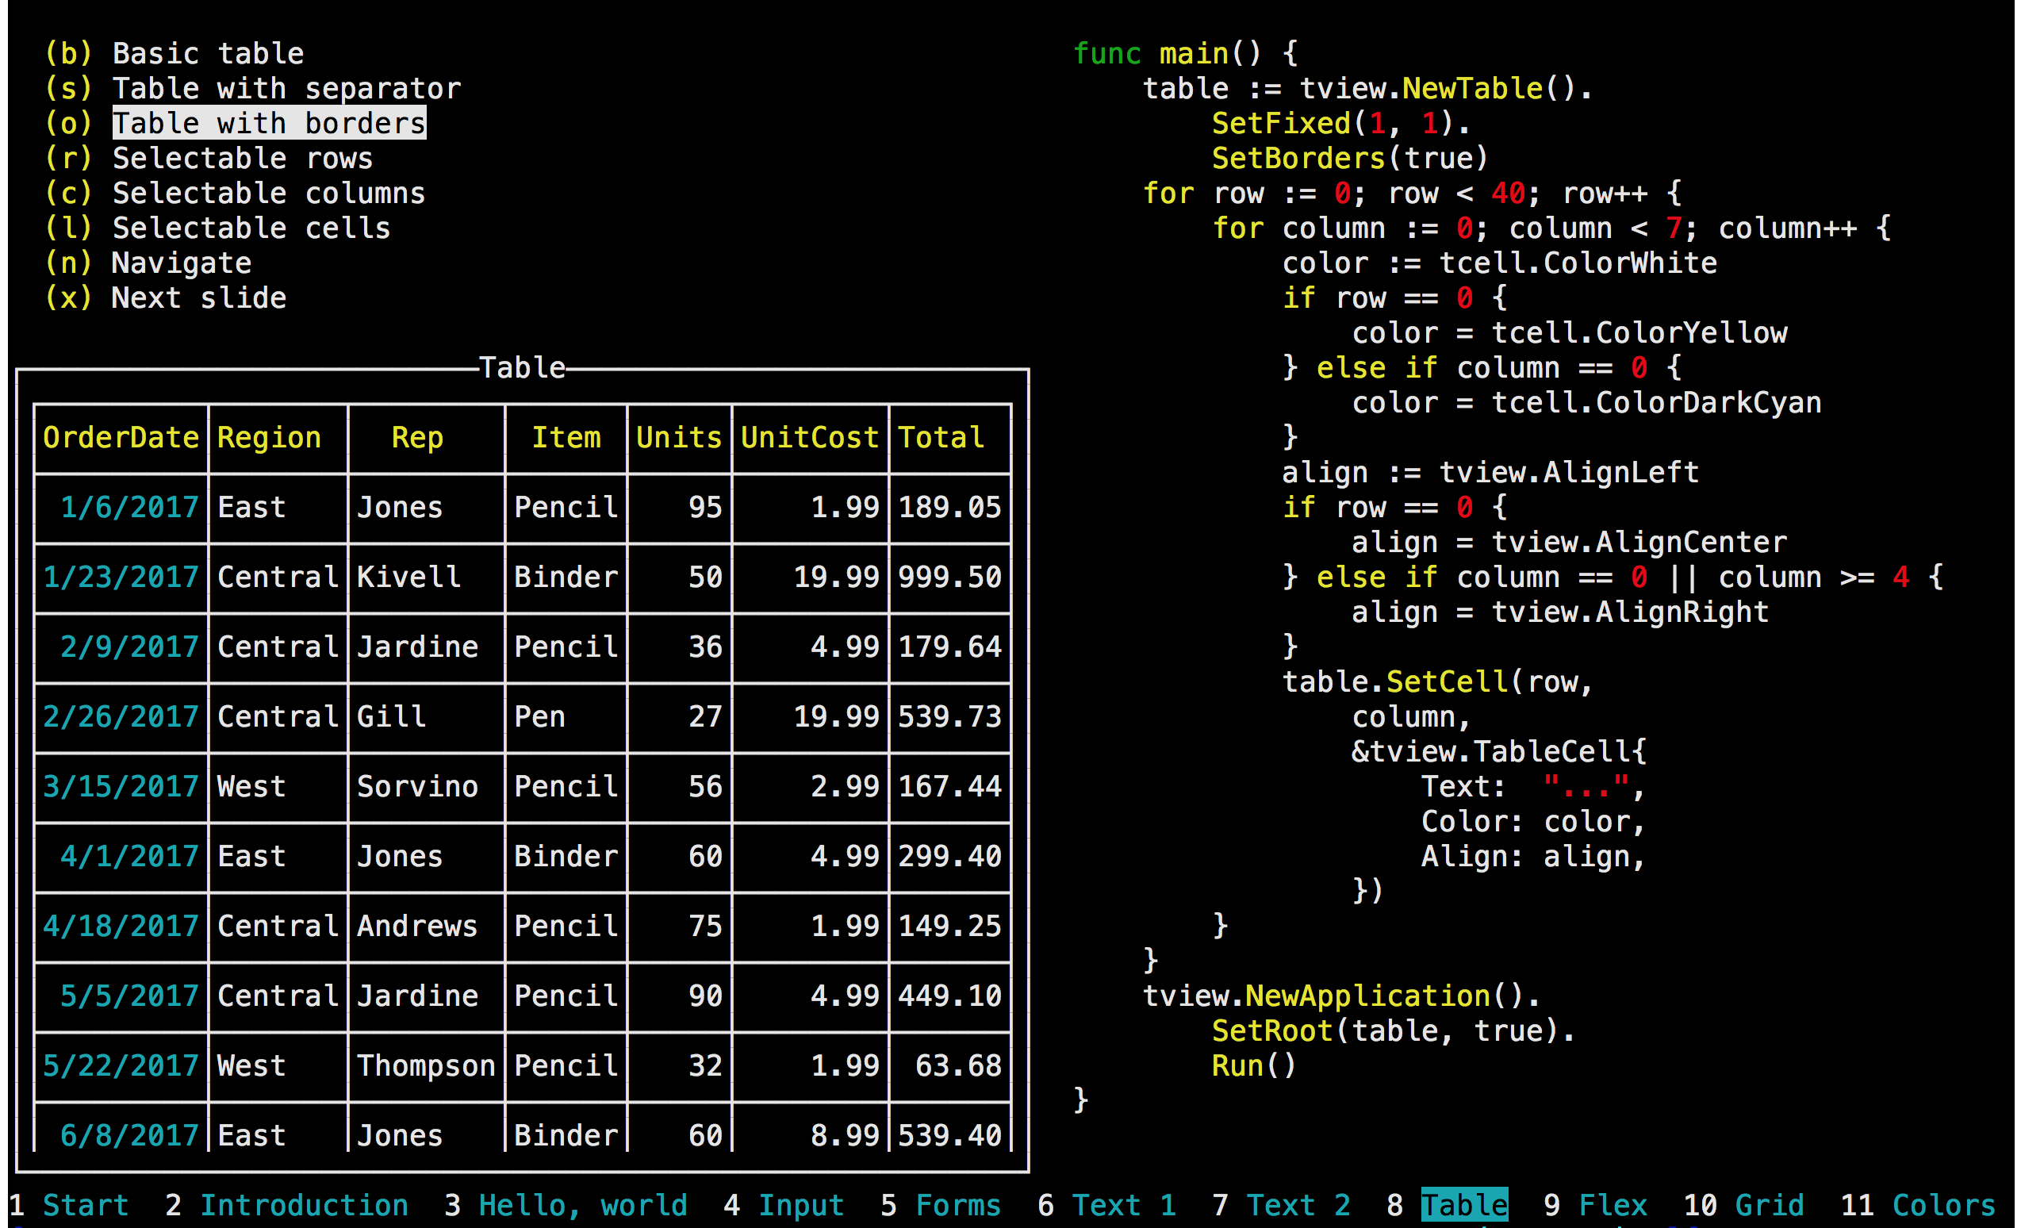Screen dimensions: 2021x1228
Task: Activate the highlighted "Table with borders" option
Action: (x=268, y=122)
